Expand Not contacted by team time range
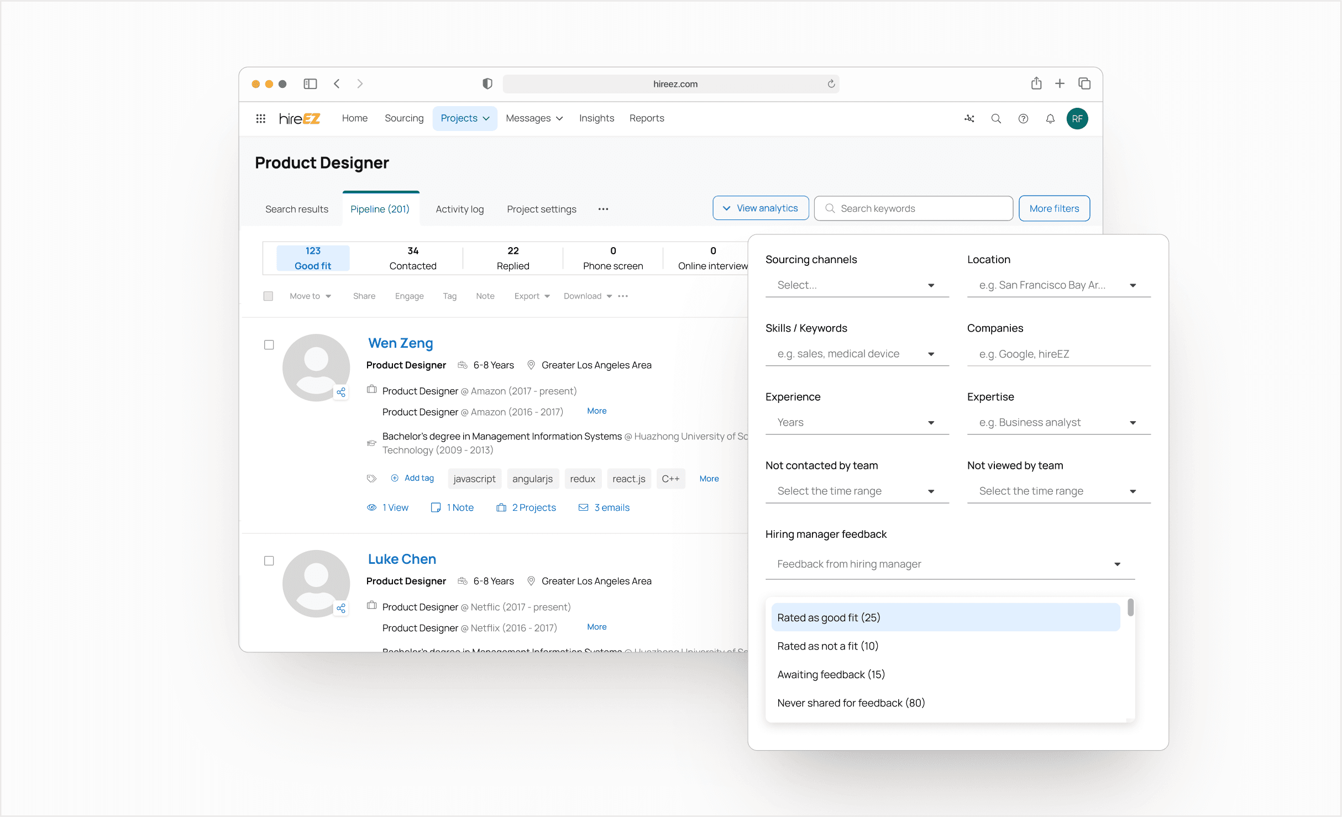1342x817 pixels. tap(857, 491)
